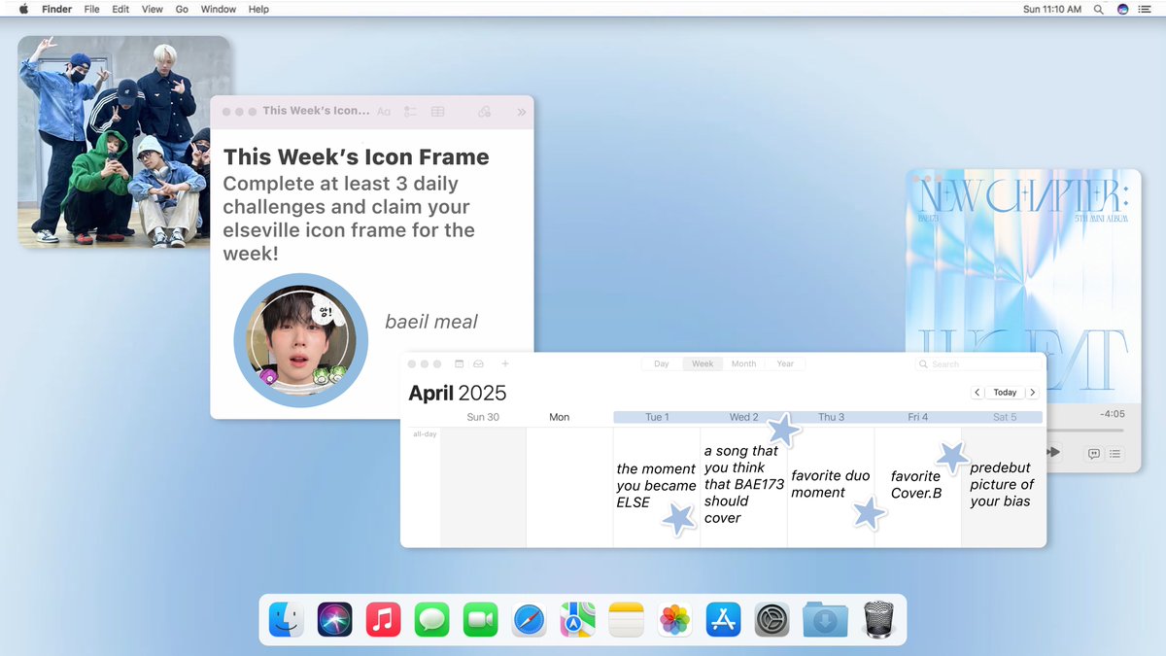Click the collaboration share icon in Notes
The image size is (1166, 656).
tap(484, 112)
